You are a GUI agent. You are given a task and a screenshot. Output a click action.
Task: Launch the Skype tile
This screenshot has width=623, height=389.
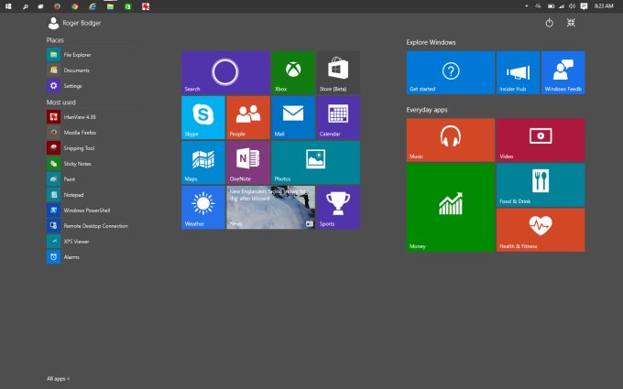tap(202, 117)
